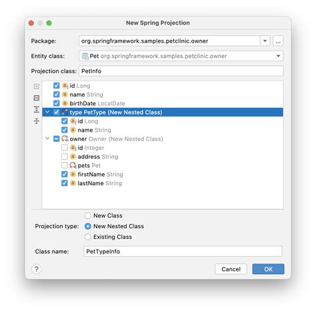Click the Collapse All tree icon
The image size is (316, 312).
coord(37,121)
